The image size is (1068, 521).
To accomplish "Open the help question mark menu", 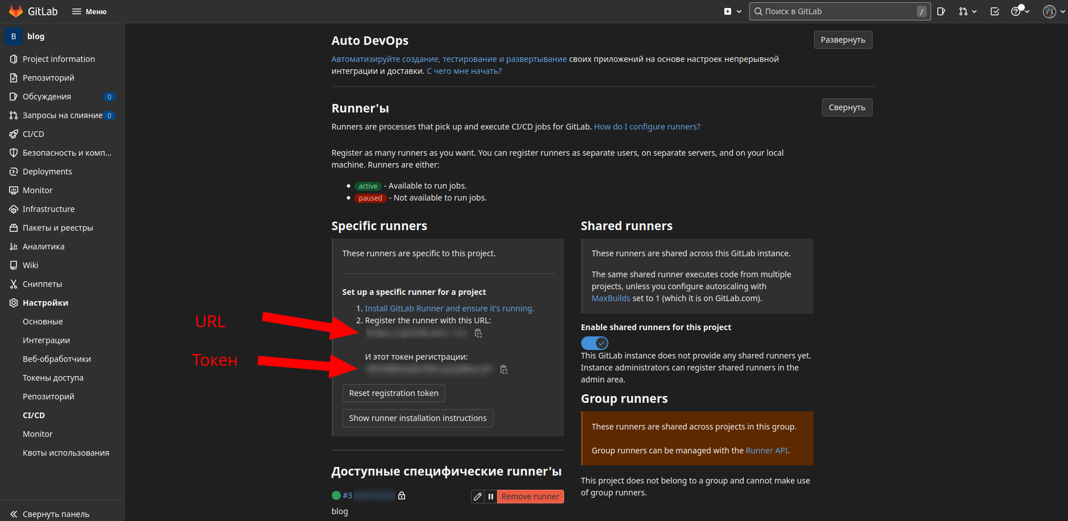I will point(1020,11).
